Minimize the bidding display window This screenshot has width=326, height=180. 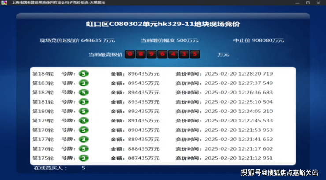pyautogui.click(x=297, y=3)
